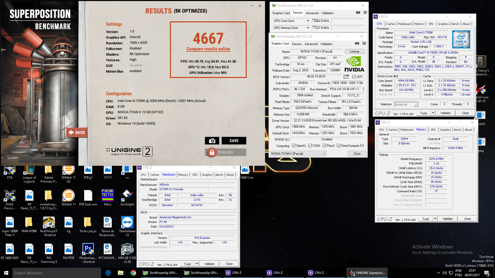The height and width of the screenshot is (278, 495).
Task: Open MPLAB X IDE desktop icon
Action: point(127,253)
